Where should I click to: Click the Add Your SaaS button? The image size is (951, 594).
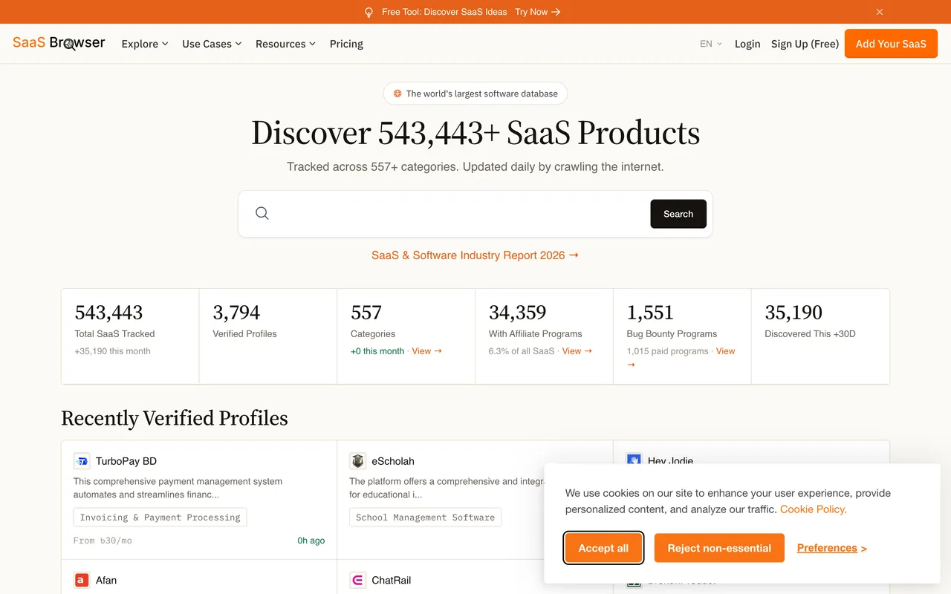point(891,44)
